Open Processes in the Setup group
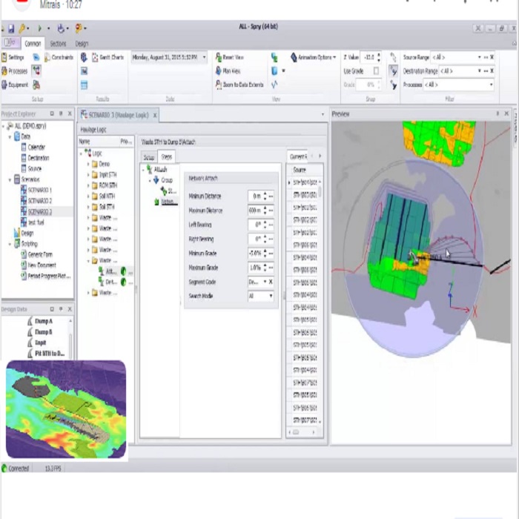The height and width of the screenshot is (519, 519). 15,71
